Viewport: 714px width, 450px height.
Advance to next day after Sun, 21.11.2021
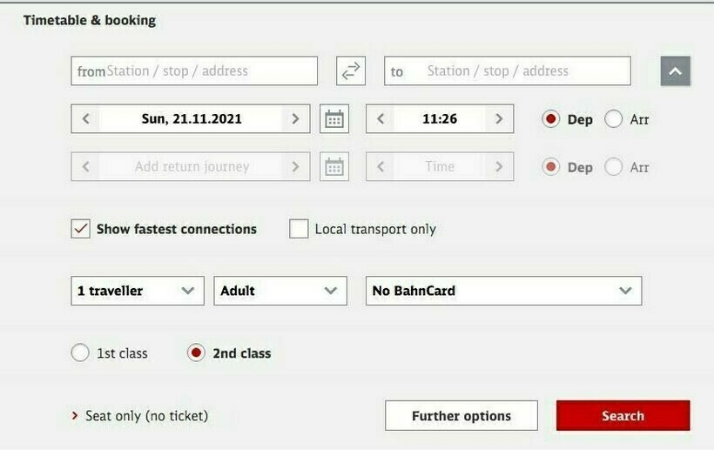[295, 119]
